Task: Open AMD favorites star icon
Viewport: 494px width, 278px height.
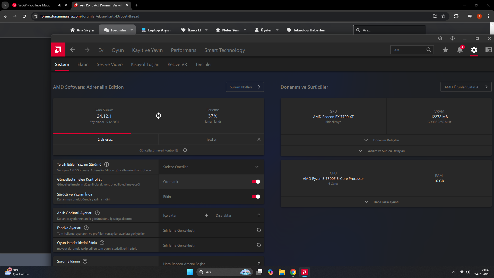Action: click(x=445, y=50)
